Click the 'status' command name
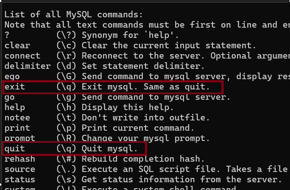Image resolution: width=290 pixels, height=190 pixels. (x=20, y=180)
